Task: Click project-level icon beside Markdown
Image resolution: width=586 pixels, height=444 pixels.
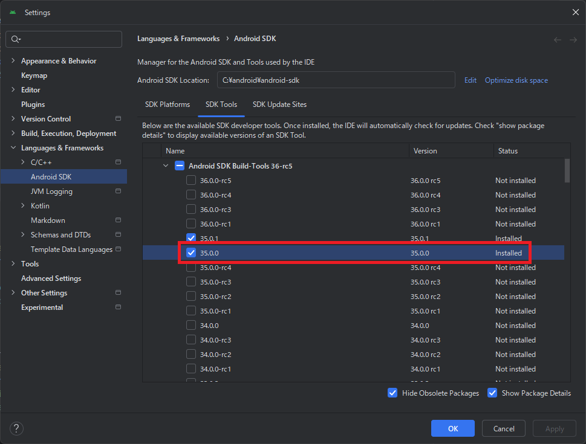Action: pyautogui.click(x=118, y=220)
